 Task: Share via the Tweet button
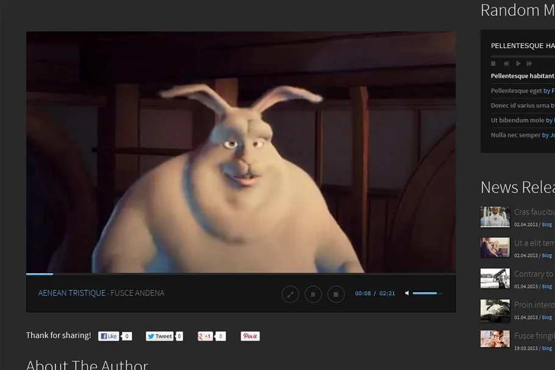[159, 336]
